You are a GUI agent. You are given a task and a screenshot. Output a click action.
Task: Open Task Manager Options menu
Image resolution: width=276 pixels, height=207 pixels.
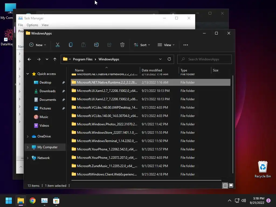(32, 25)
